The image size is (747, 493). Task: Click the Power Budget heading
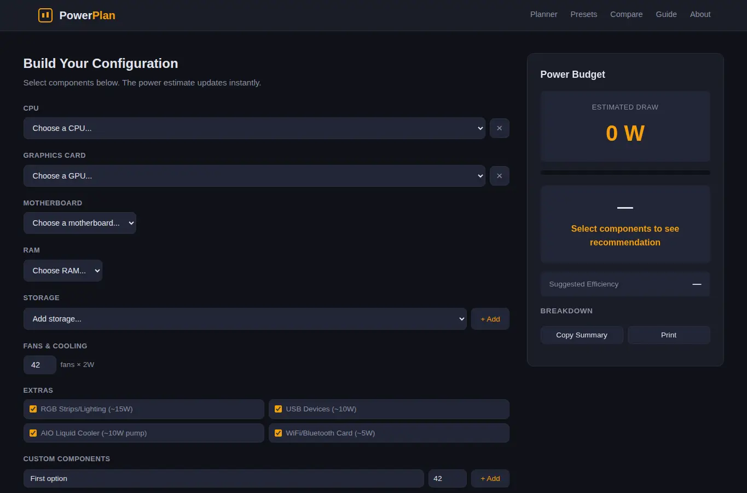pyautogui.click(x=572, y=74)
